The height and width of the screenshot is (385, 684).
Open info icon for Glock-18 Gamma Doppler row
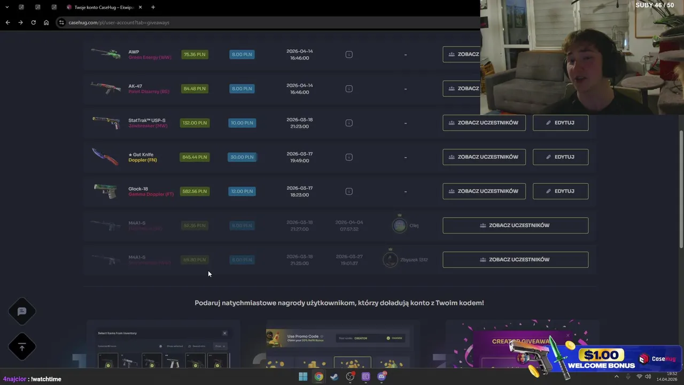click(349, 191)
